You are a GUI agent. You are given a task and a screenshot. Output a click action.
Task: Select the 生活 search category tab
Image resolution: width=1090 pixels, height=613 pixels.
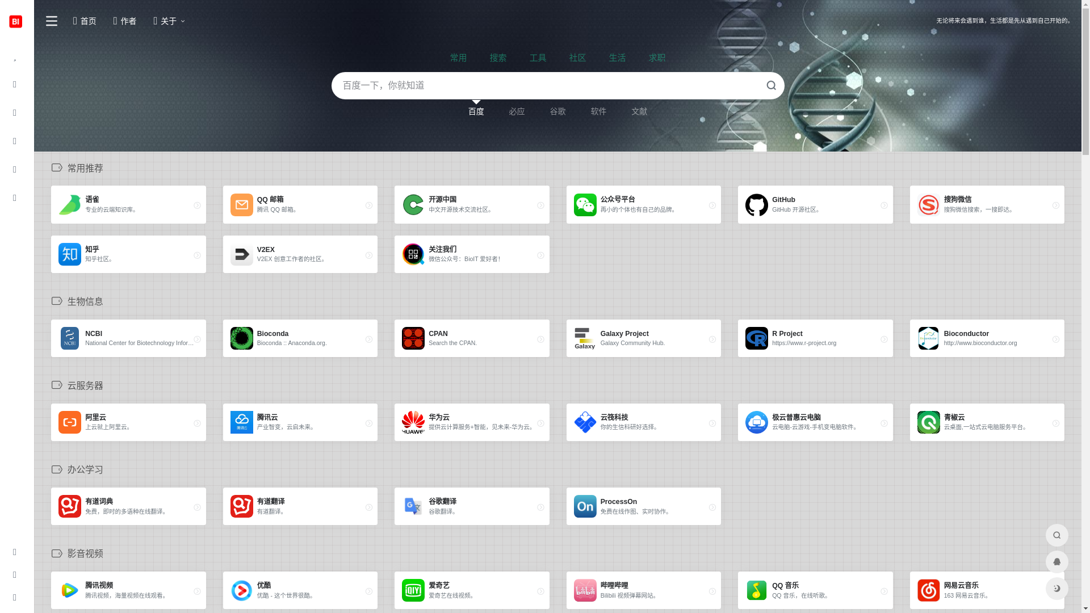pyautogui.click(x=618, y=58)
